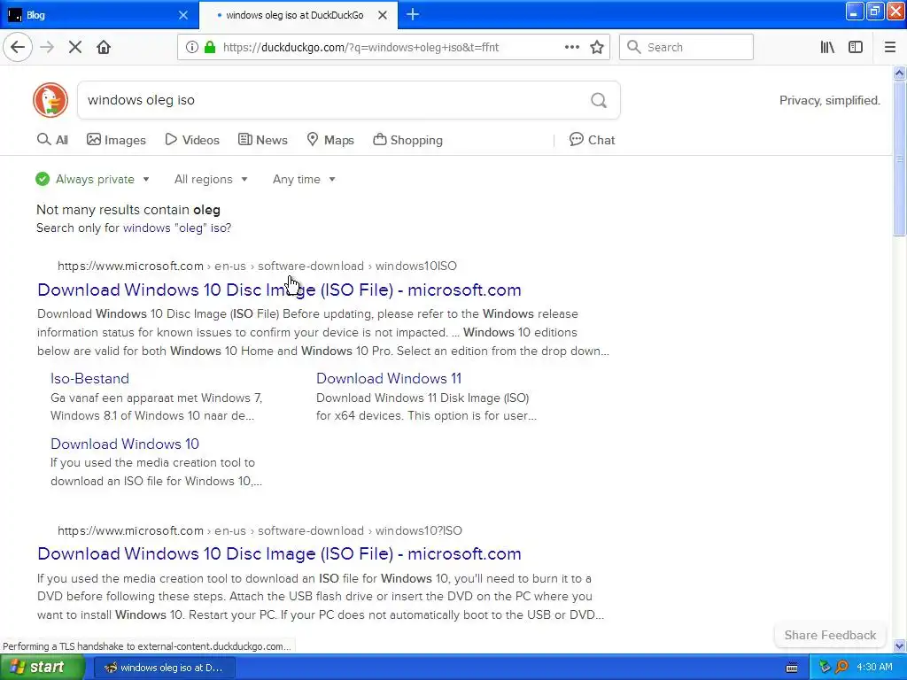Viewport: 907px width, 680px height.
Task: Expand the Always private dropdown
Action: click(92, 179)
